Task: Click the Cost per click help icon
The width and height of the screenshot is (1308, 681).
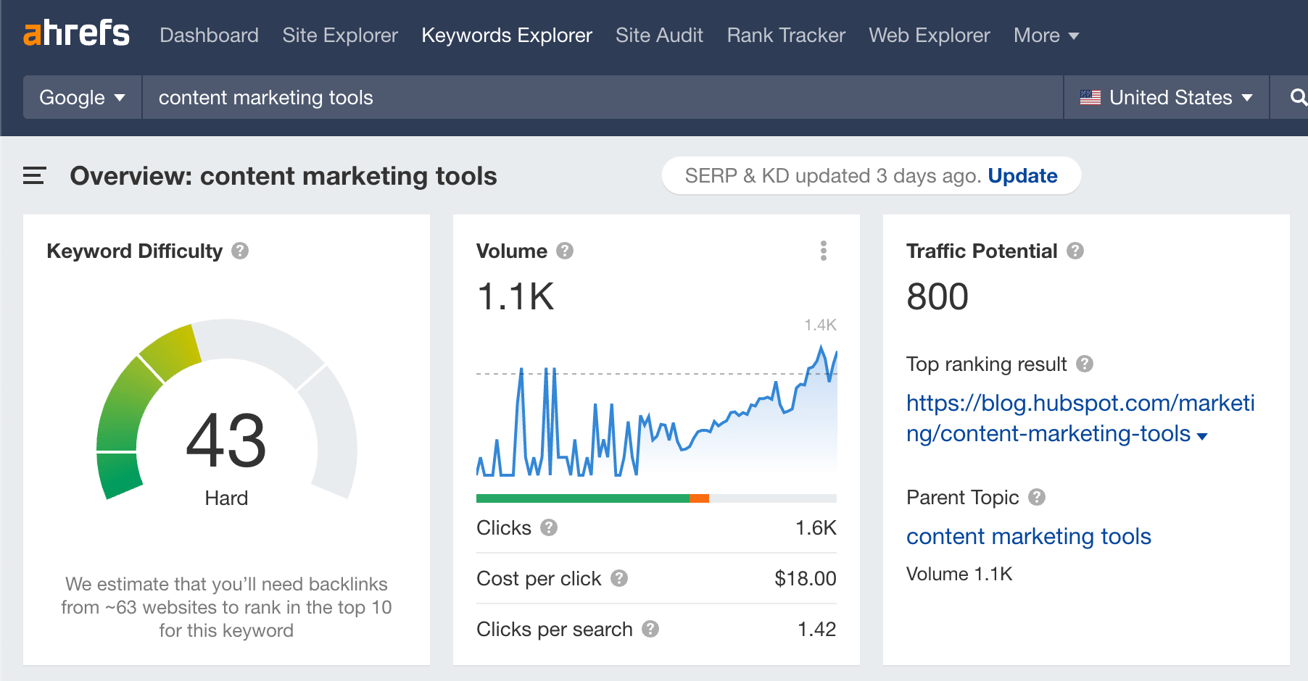Action: tap(619, 578)
